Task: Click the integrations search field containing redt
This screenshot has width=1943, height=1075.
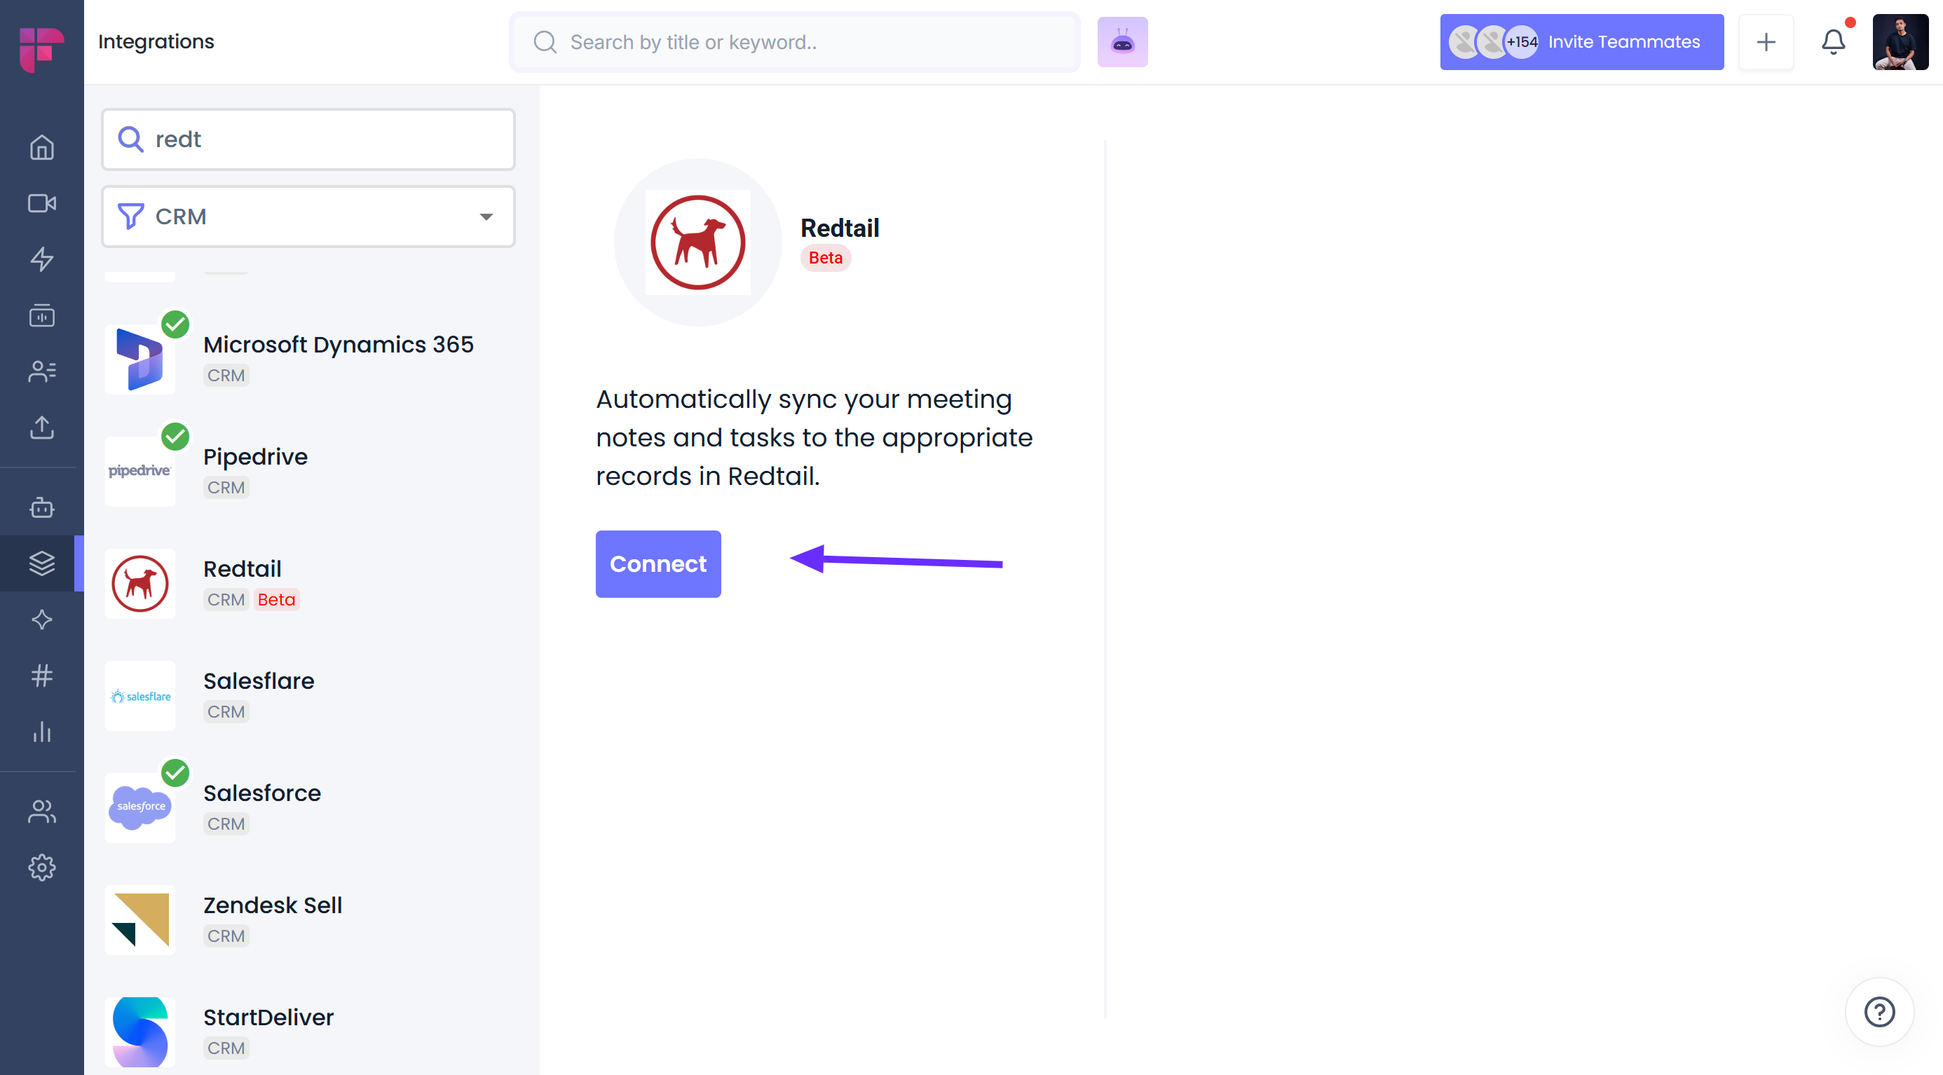Action: coord(325,139)
